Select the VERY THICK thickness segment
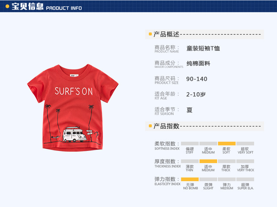The width and height of the screenshot is (277, 207). (x=245, y=161)
